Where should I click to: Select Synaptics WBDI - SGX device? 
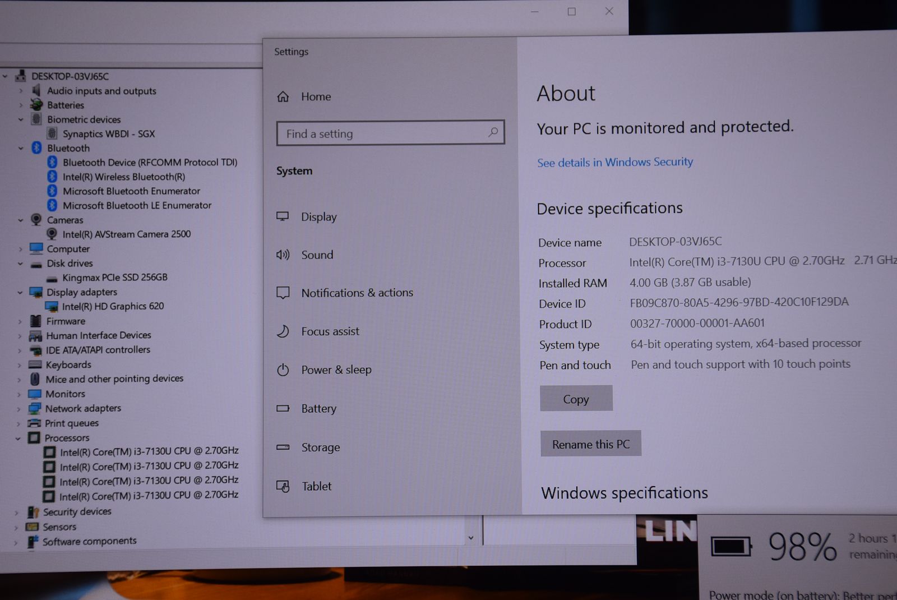coord(108,133)
